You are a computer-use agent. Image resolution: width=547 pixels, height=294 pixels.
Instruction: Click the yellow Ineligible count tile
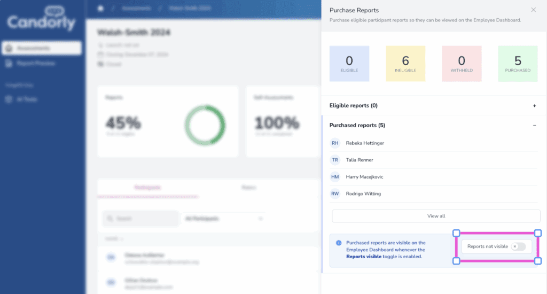click(405, 64)
